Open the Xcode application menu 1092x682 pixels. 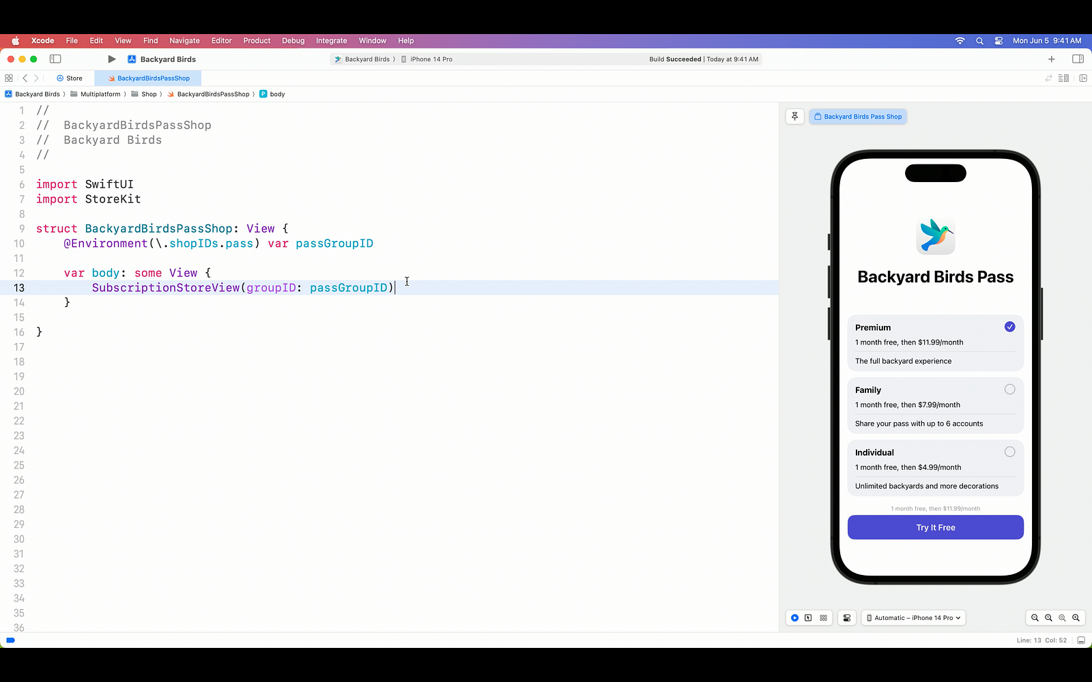point(42,41)
